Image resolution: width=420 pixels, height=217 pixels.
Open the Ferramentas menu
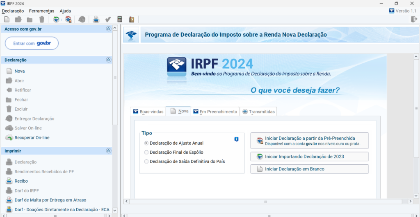click(x=41, y=11)
